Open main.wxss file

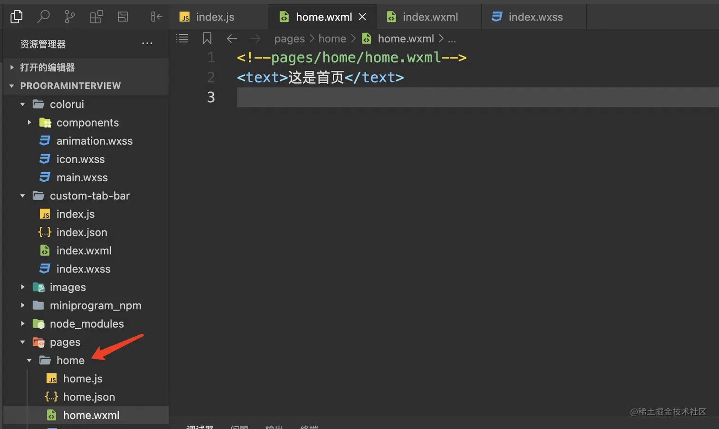(x=86, y=177)
